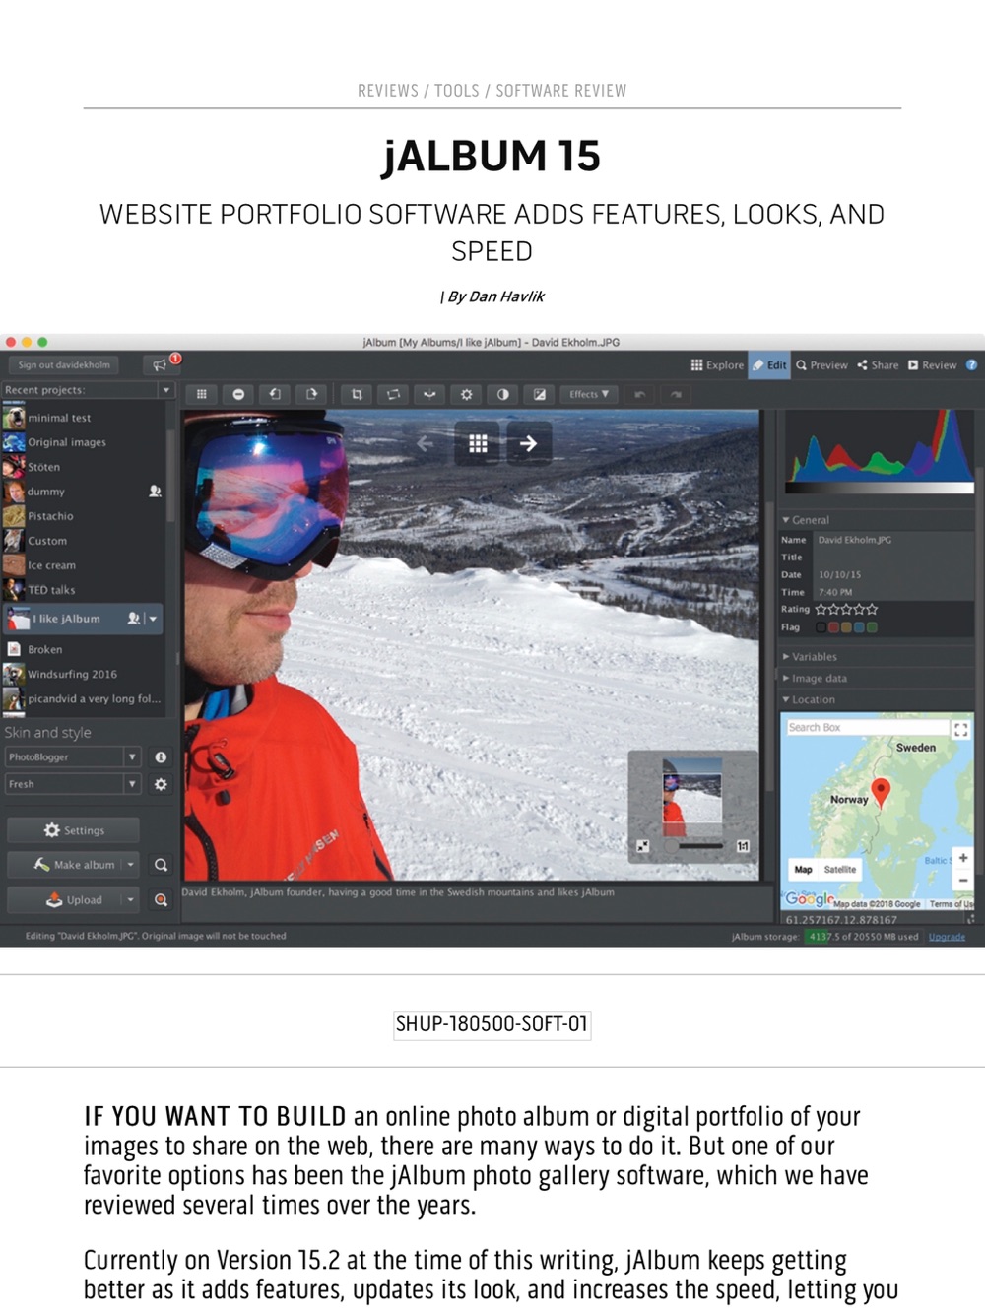The height and width of the screenshot is (1314, 985).
Task: Open the levels curve tool icon
Action: pos(429,394)
